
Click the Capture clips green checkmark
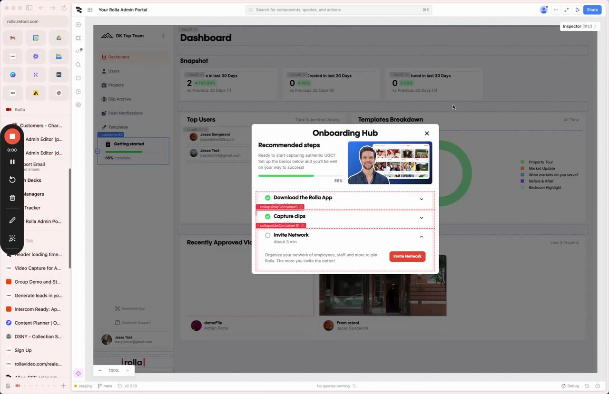pos(267,216)
